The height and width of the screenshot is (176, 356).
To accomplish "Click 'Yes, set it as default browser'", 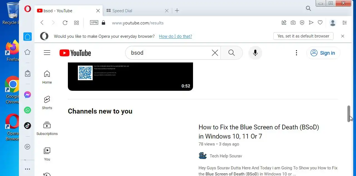I will click(303, 36).
